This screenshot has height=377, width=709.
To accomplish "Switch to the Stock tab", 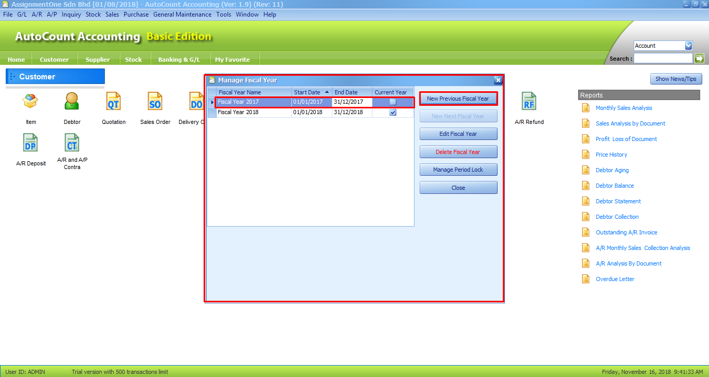I will pyautogui.click(x=133, y=59).
